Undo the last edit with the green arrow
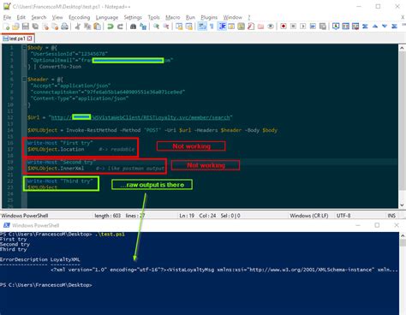406x315 pixels. pos(110,27)
